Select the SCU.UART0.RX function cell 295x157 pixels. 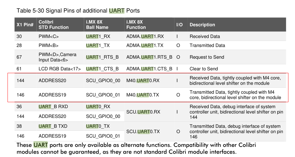click(x=143, y=112)
